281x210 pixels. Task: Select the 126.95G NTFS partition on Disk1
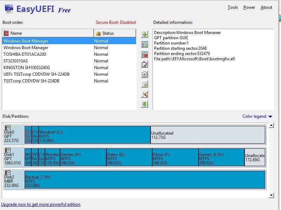coord(53,157)
